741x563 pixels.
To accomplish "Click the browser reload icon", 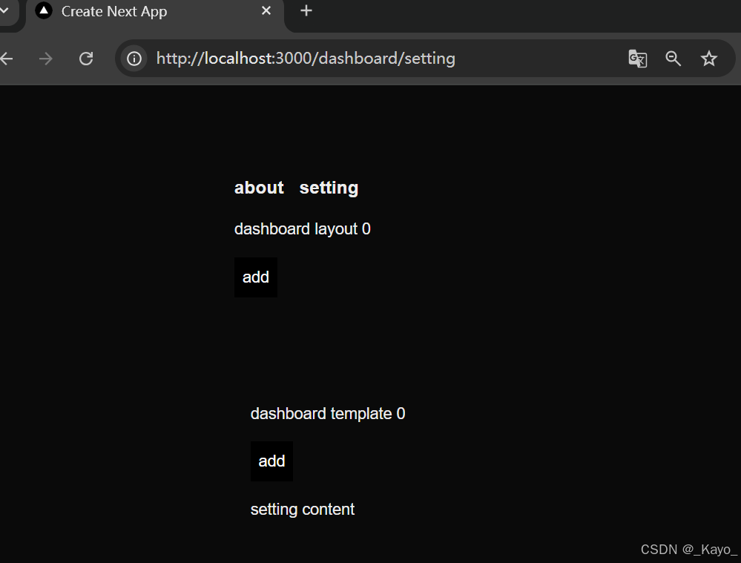I will click(x=85, y=58).
